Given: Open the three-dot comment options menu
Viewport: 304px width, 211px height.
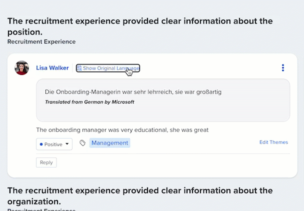Looking at the screenshot, I should pos(283,68).
